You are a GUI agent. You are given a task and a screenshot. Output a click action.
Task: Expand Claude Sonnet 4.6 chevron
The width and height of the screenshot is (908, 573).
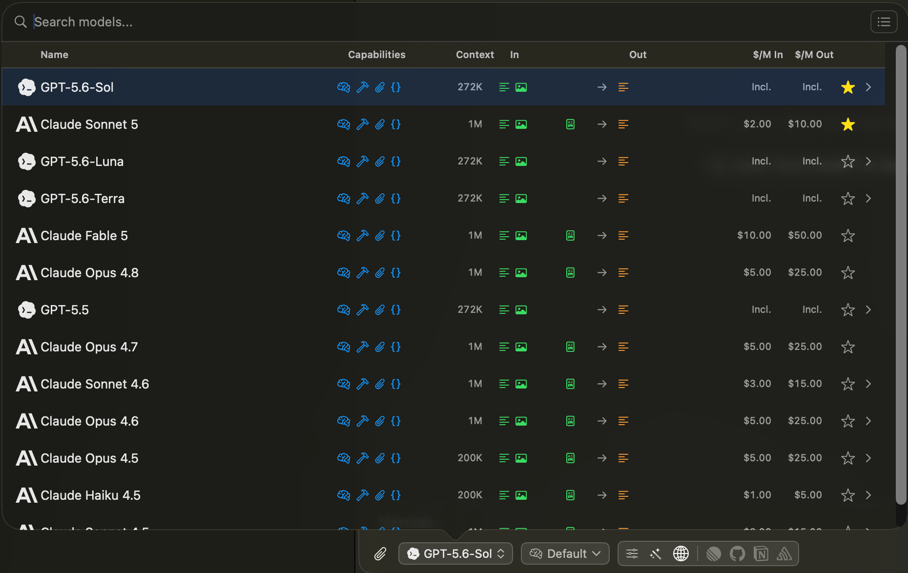point(868,384)
